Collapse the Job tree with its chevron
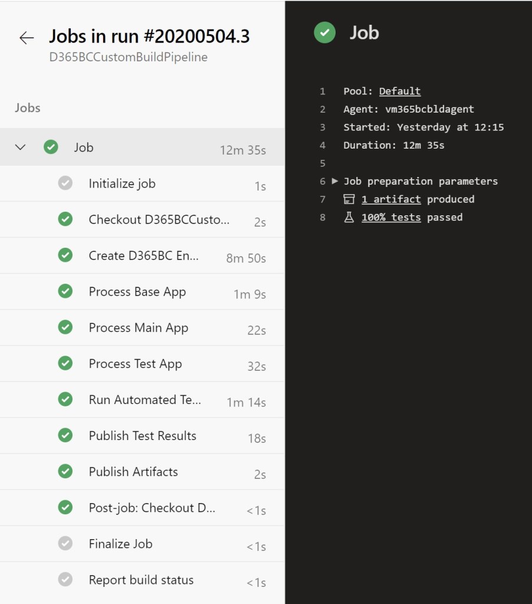 pos(21,147)
